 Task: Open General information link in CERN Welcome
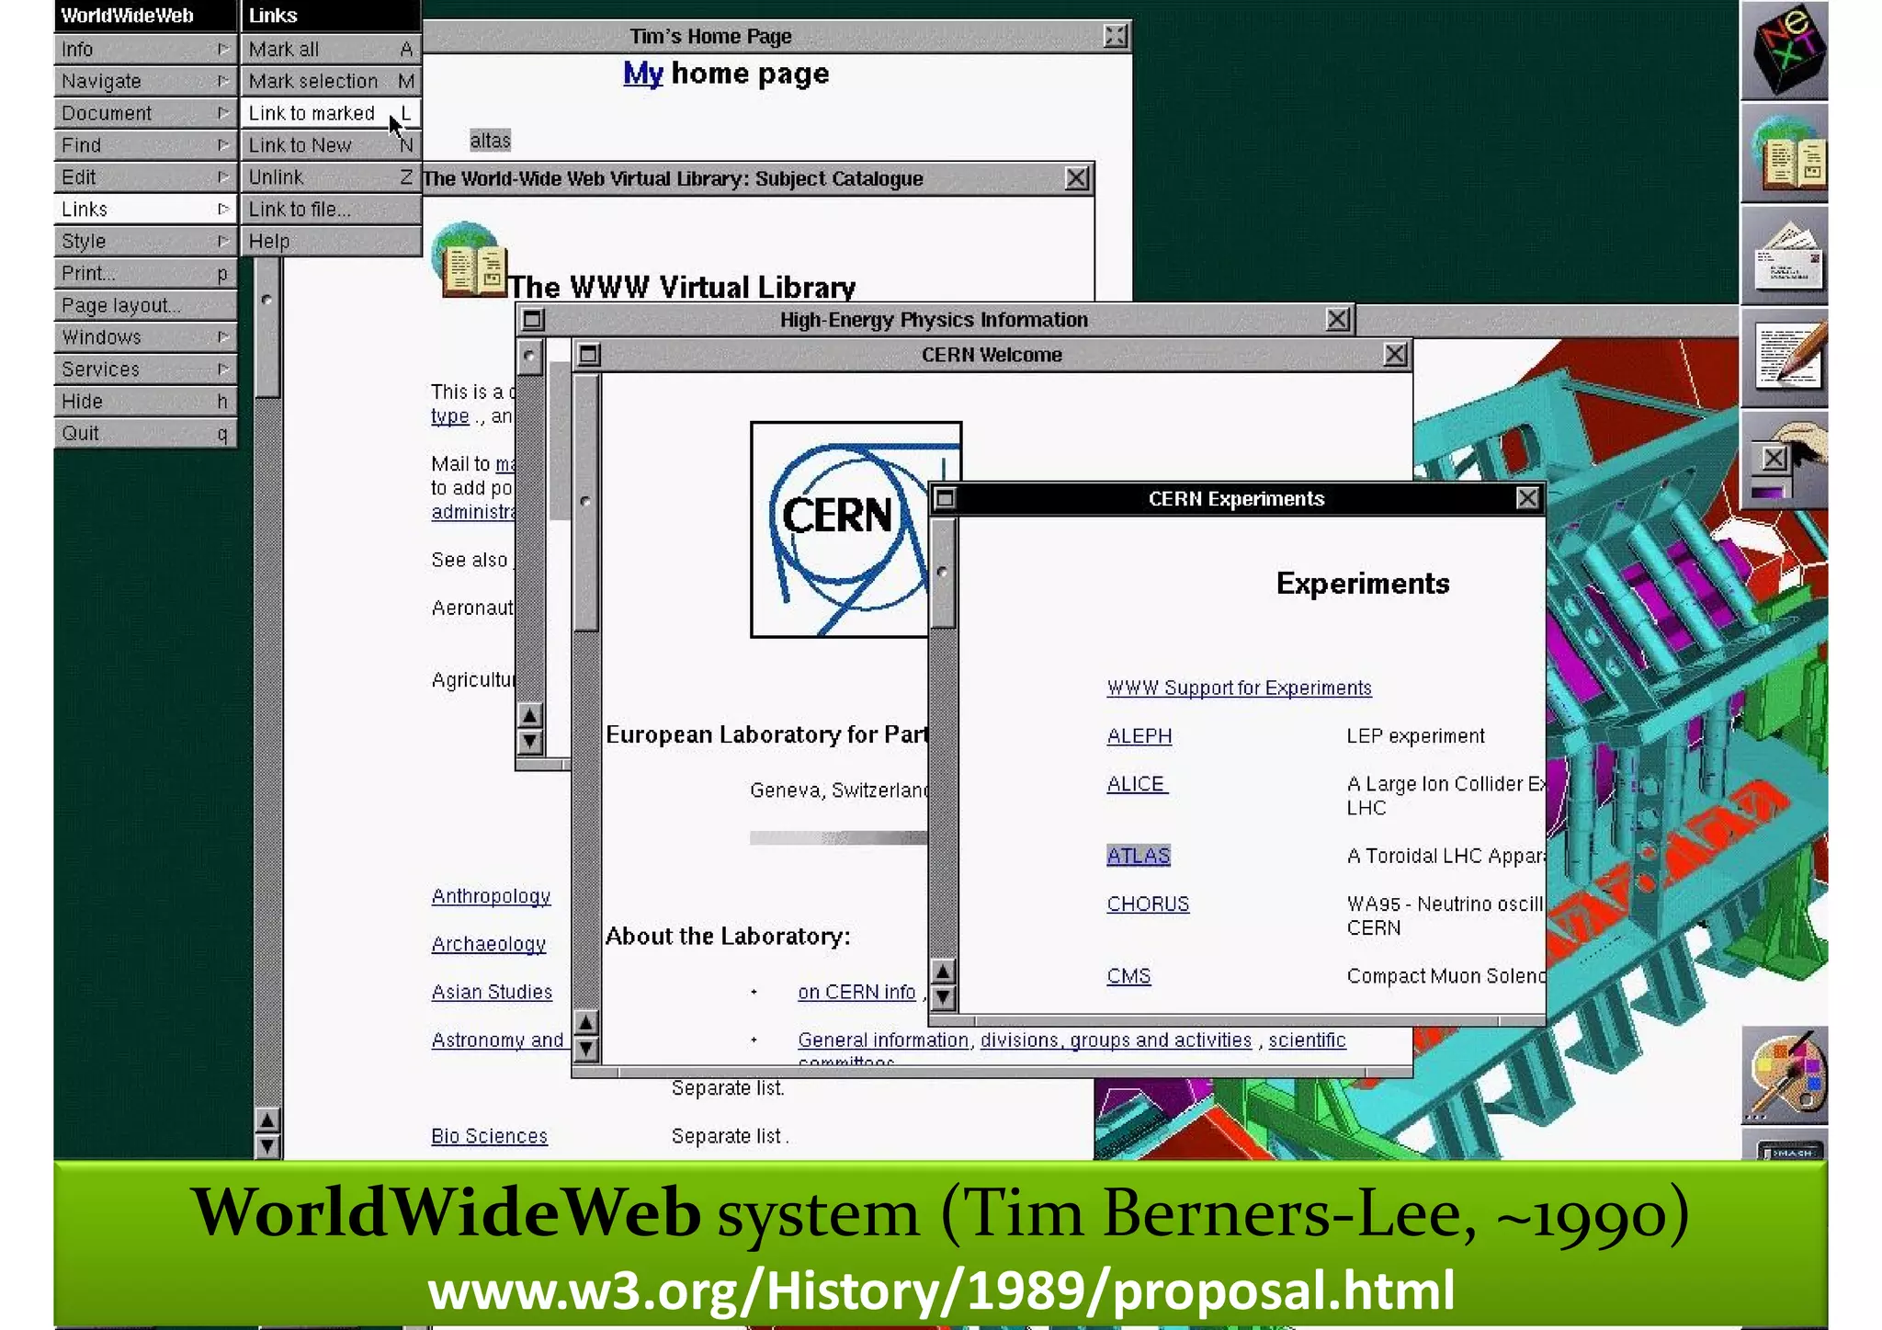click(883, 1040)
